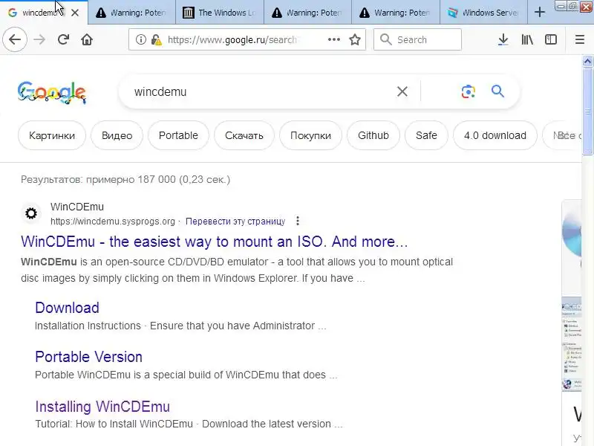Screen dimensions: 594x446
Task: Open a new tab with plus button
Action: 540,12
